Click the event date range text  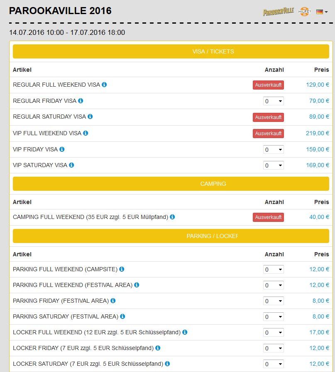coord(67,32)
